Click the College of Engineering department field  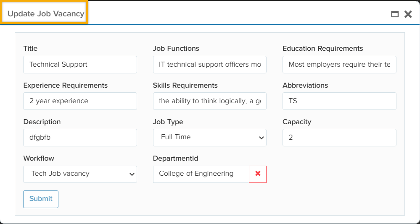tap(201, 174)
